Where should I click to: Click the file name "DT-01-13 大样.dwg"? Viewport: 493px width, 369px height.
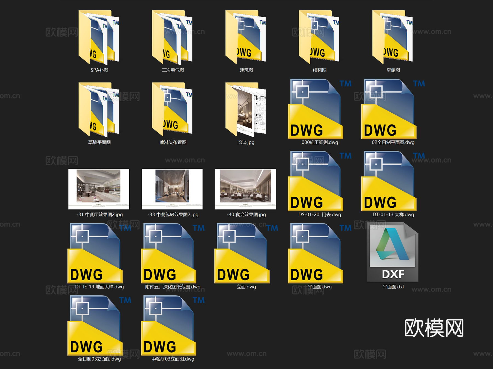393,214
